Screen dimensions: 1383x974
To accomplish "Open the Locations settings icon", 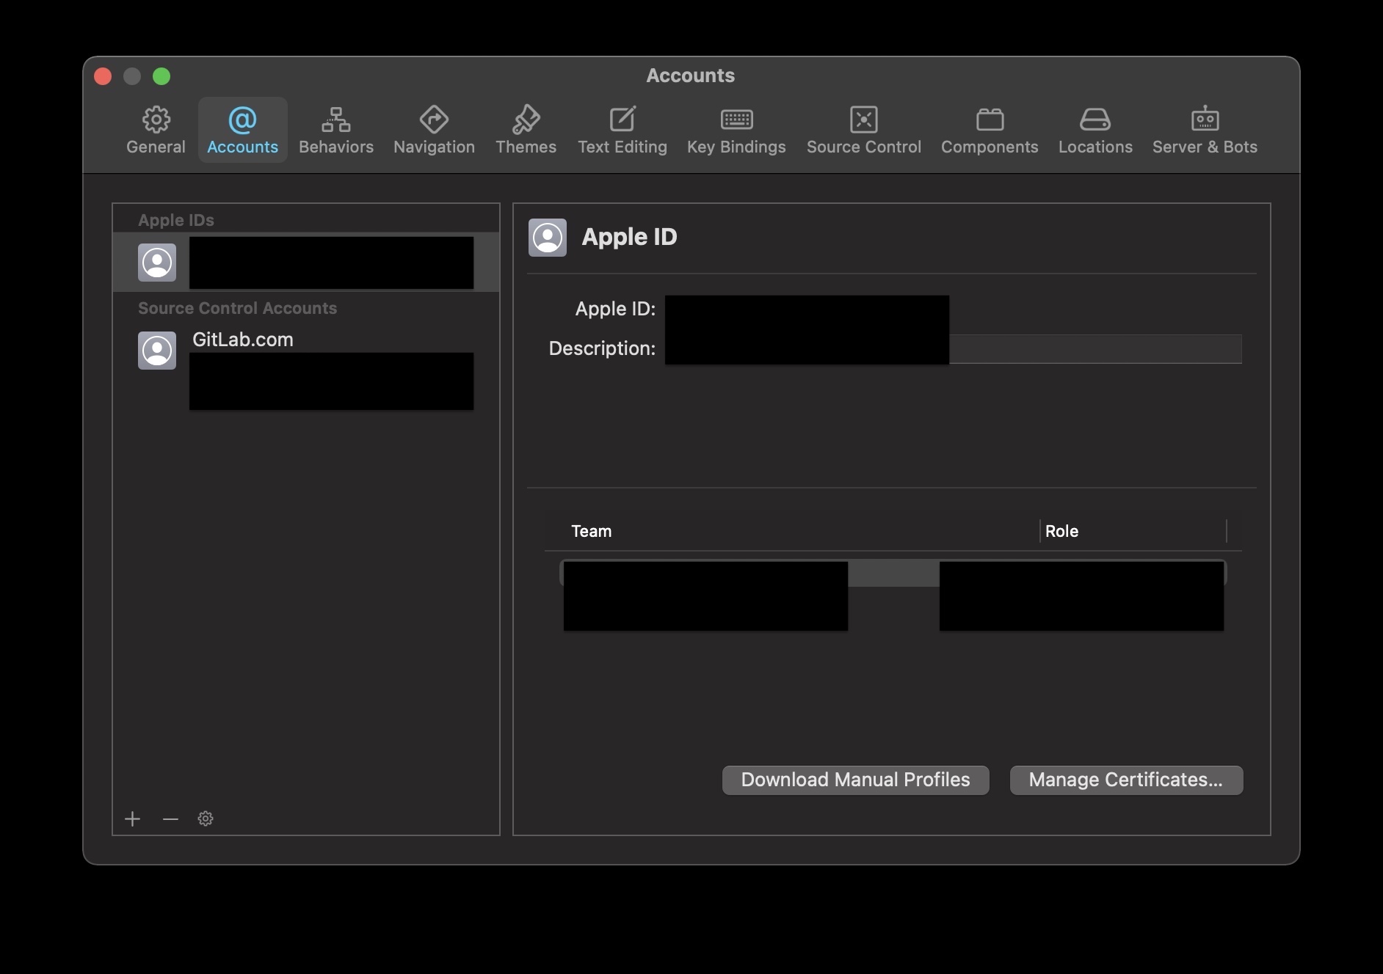I will coord(1095,129).
